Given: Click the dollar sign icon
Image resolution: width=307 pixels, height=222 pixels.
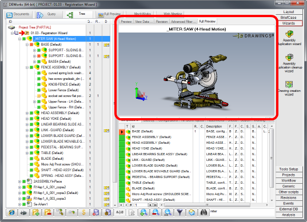Looking at the screenshot, I should [83, 212].
